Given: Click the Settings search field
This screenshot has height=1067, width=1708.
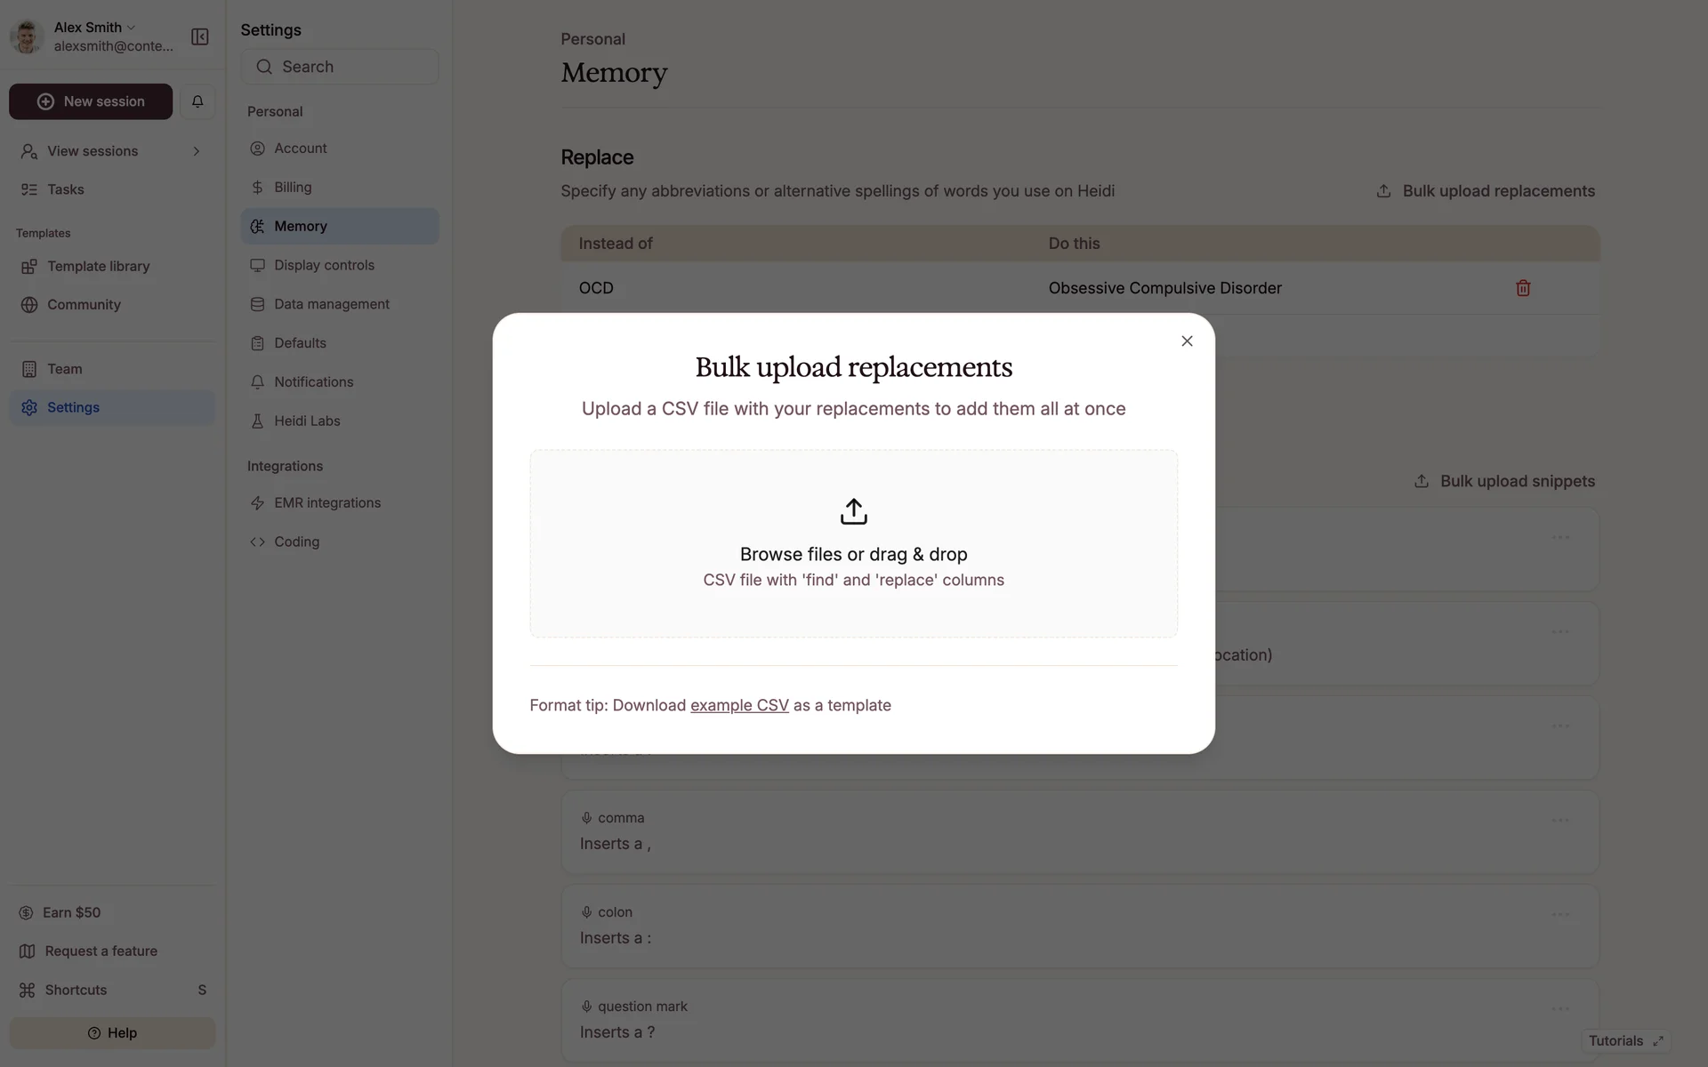Looking at the screenshot, I should (x=339, y=67).
